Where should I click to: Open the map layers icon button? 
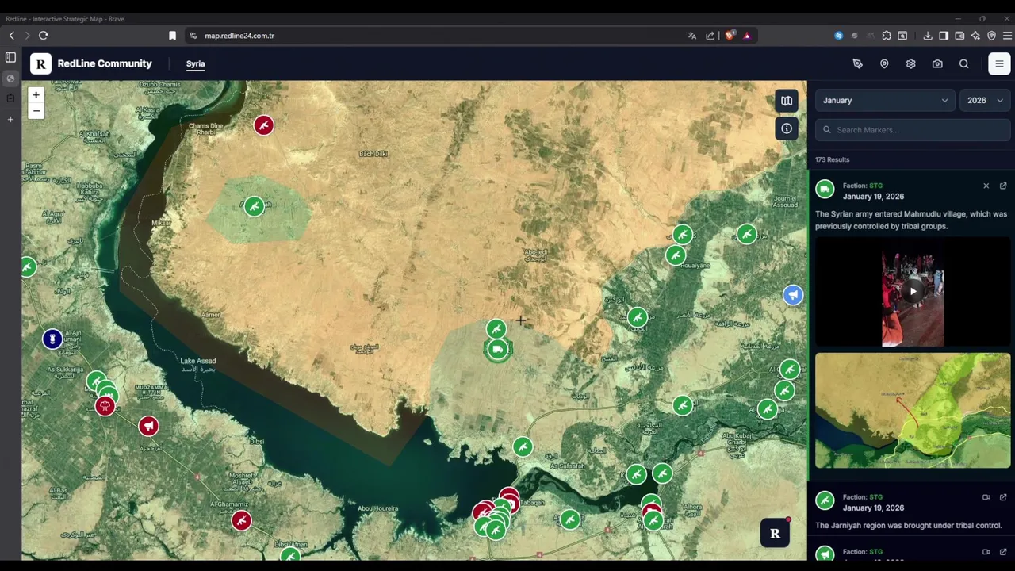(x=787, y=101)
